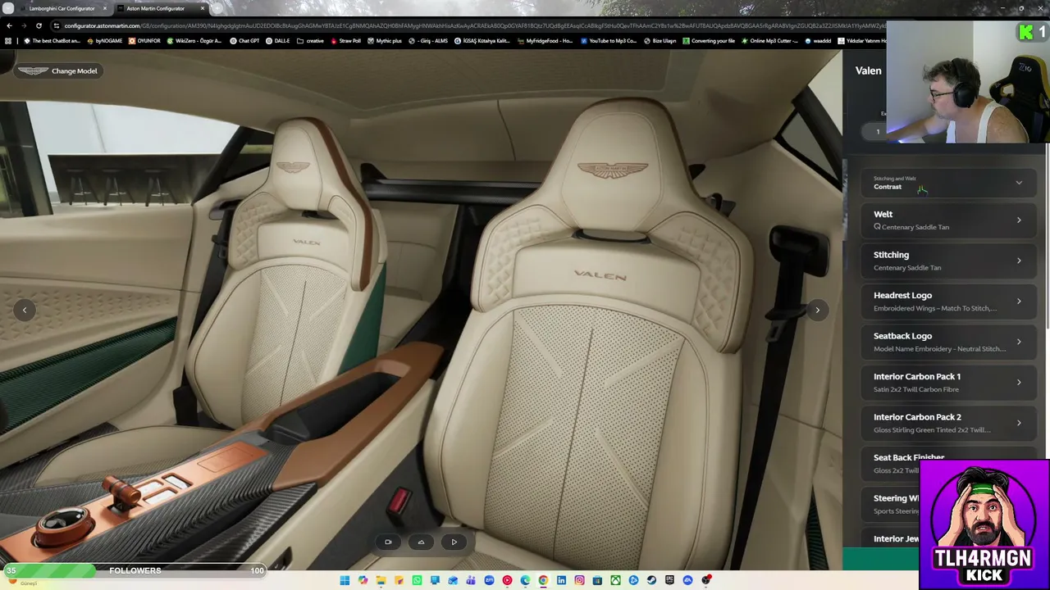Close the Aston Martin Configurator tab
The width and height of the screenshot is (1050, 590).
click(x=203, y=8)
